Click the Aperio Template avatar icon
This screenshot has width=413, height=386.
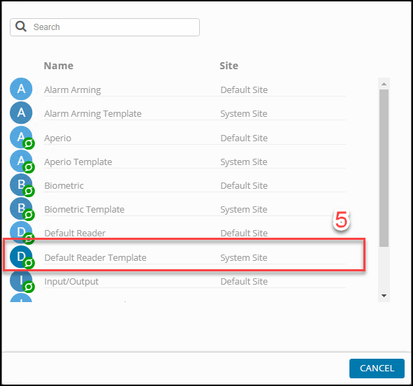pyautogui.click(x=21, y=161)
